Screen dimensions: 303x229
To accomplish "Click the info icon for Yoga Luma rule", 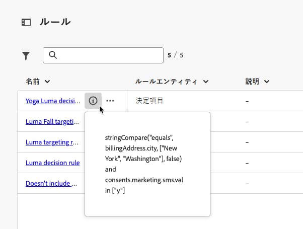I will click(93, 101).
